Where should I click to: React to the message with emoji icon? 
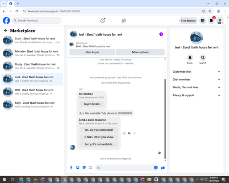[x=124, y=133]
